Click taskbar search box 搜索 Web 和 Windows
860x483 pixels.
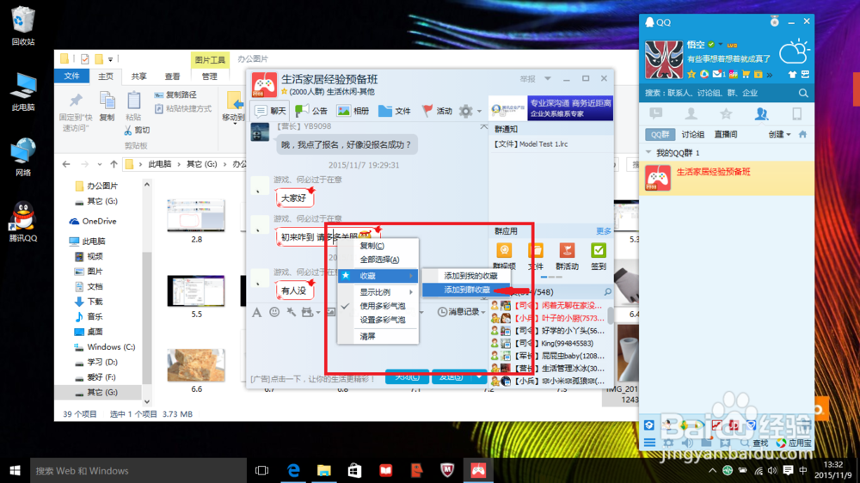click(138, 470)
